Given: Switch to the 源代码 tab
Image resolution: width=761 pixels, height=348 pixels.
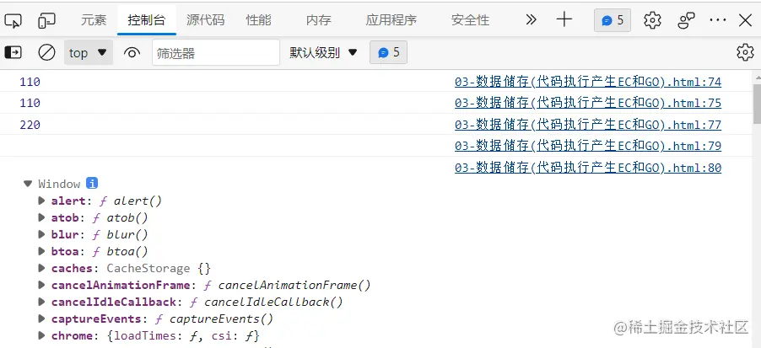Looking at the screenshot, I should click(x=205, y=19).
